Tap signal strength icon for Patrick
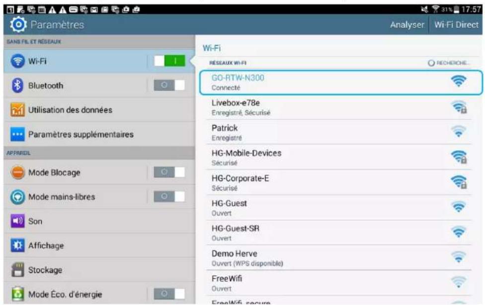 coord(458,132)
